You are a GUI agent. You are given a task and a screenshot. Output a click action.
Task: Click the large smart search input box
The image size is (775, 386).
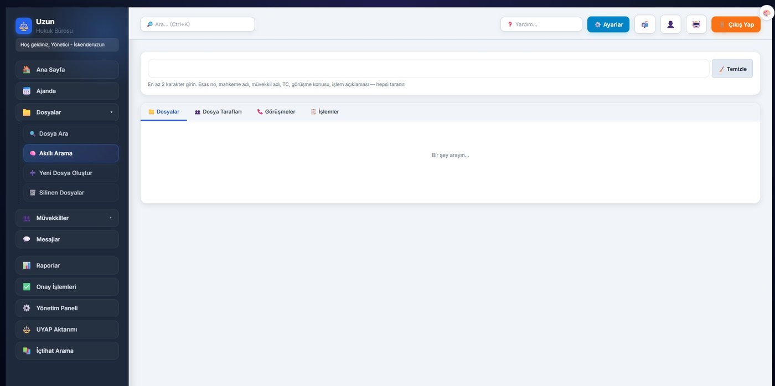click(x=428, y=69)
